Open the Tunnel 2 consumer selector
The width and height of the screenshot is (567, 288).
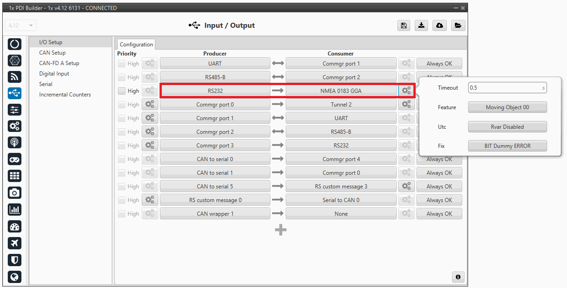(341, 105)
